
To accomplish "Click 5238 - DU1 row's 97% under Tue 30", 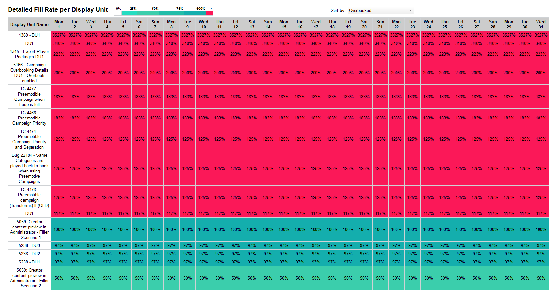I will (x=525, y=262).
